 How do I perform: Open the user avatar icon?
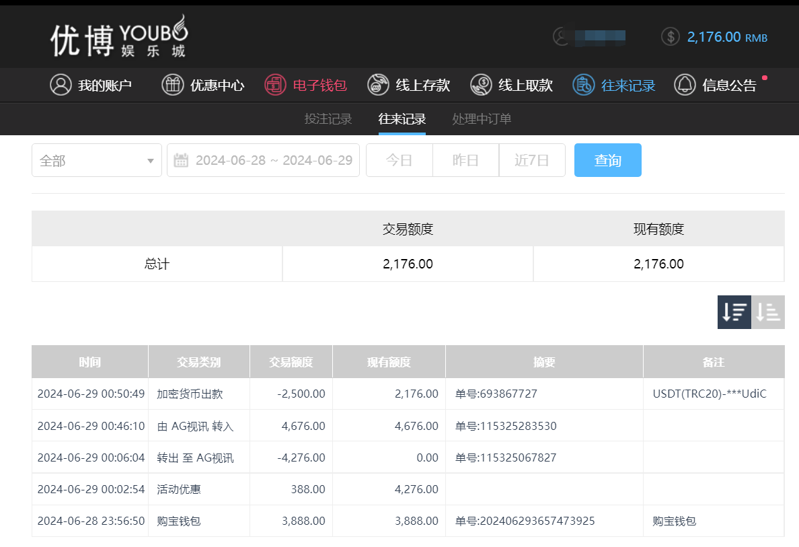pyautogui.click(x=560, y=36)
